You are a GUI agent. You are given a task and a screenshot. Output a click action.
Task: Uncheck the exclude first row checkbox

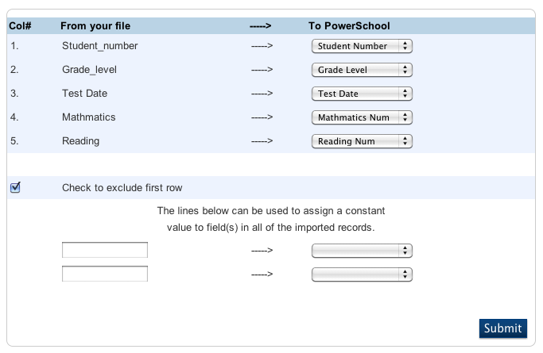pyautogui.click(x=15, y=187)
